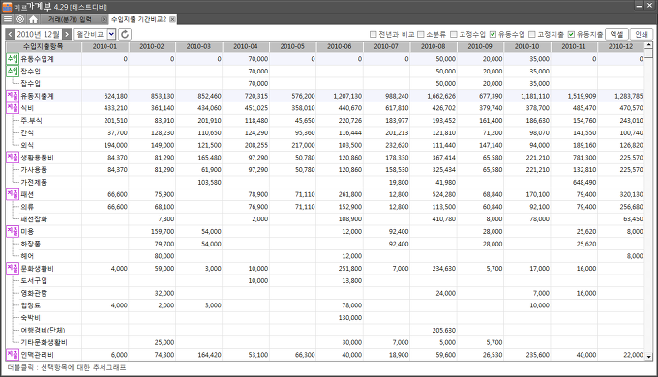
Task: Close the 수입지출 기간비교2 tab
Action: [x=172, y=19]
